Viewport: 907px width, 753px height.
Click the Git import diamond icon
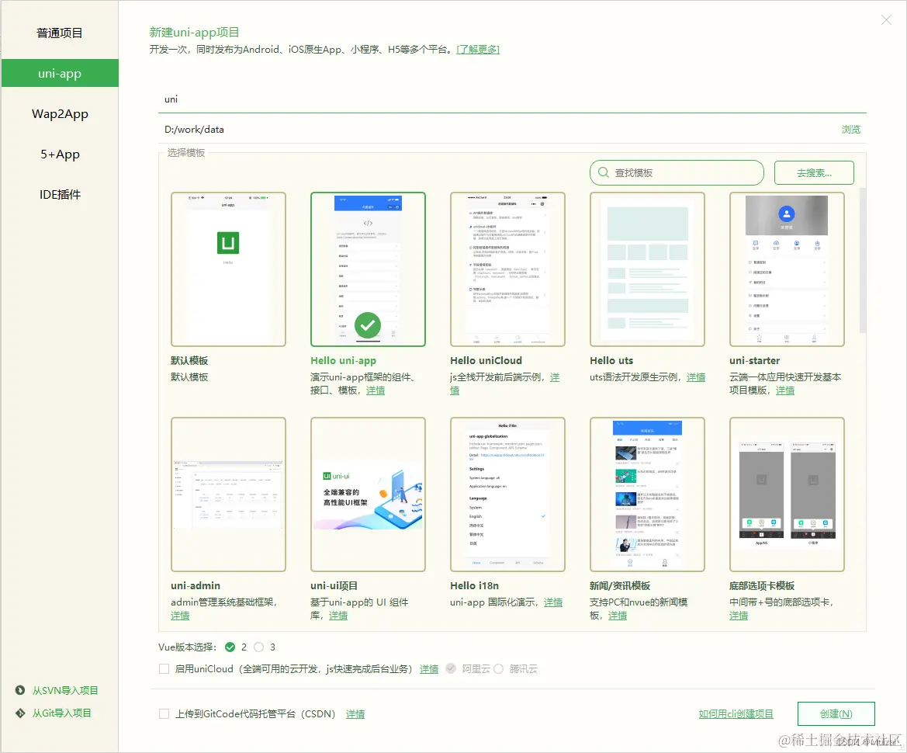tap(20, 713)
